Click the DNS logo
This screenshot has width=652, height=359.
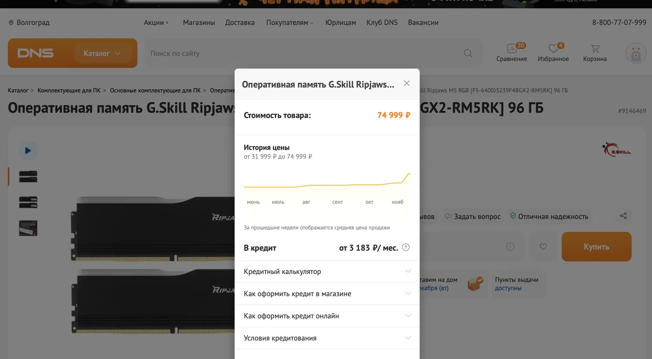(36, 53)
